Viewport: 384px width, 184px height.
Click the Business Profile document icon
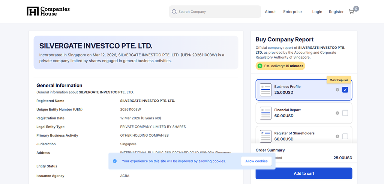[x=265, y=90]
